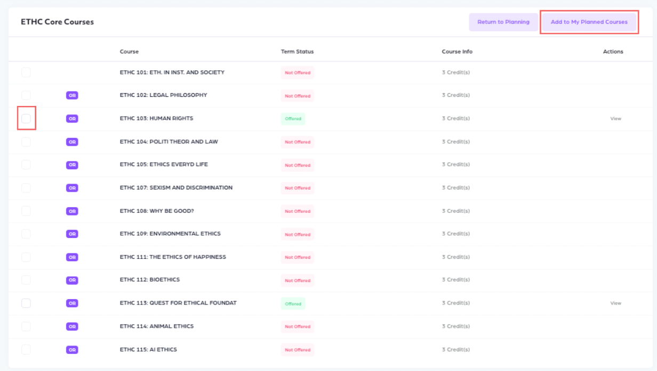Open View link for ETHC 113 course

615,303
